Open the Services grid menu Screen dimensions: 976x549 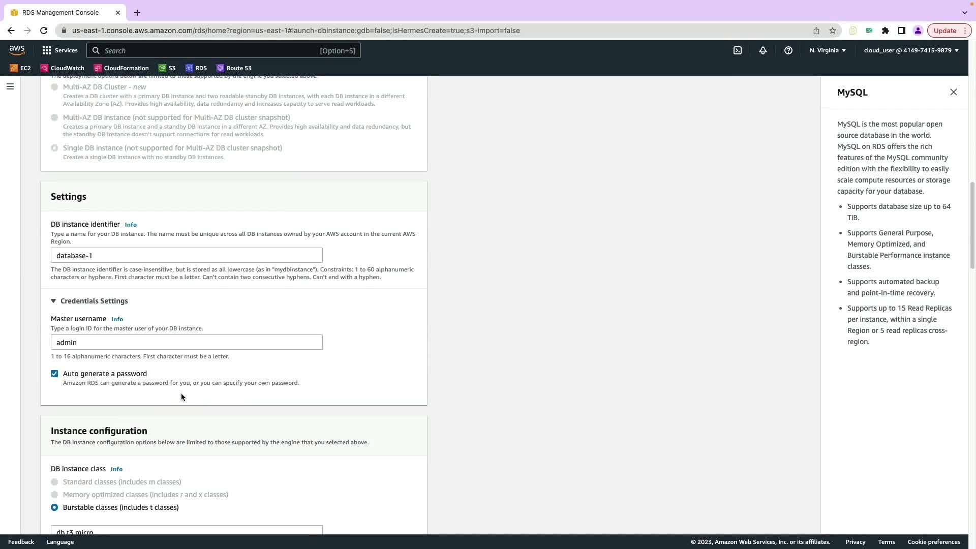60,50
